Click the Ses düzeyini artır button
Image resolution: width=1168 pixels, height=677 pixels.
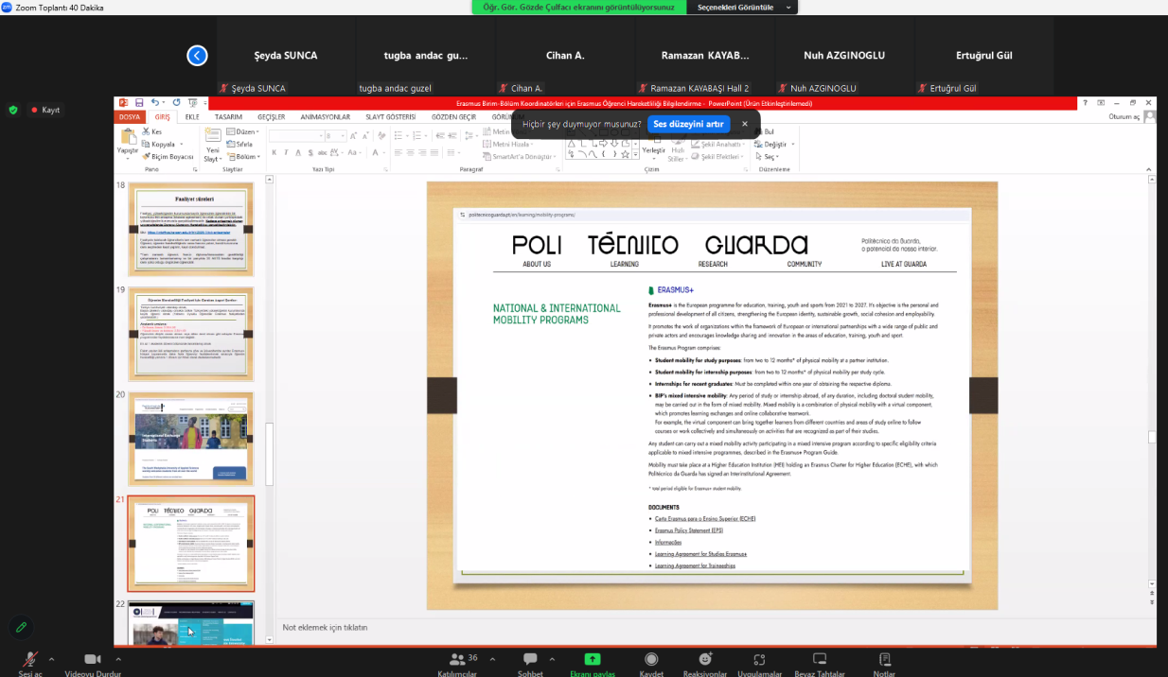coord(688,124)
